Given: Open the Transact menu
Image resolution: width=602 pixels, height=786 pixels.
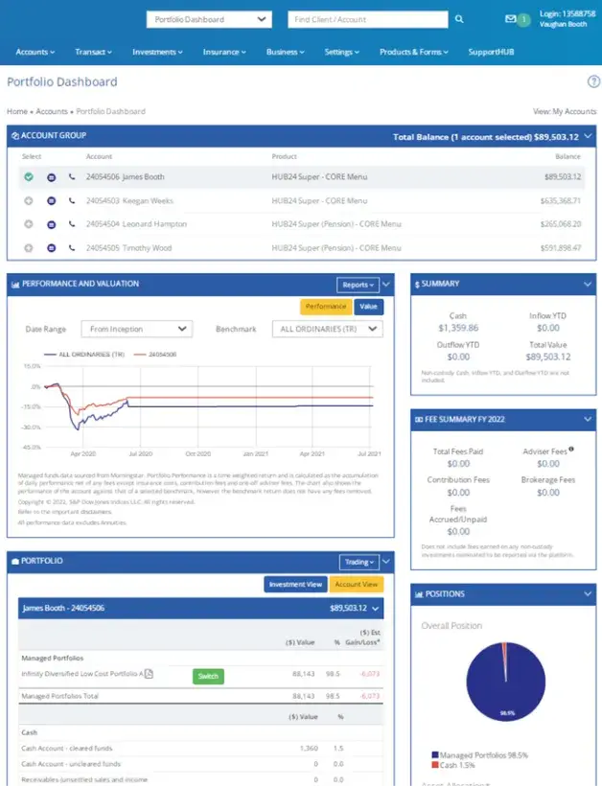Looking at the screenshot, I should [x=93, y=52].
